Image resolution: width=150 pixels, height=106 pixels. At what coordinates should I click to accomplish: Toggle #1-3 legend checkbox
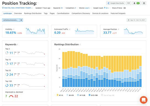[x=58, y=95]
